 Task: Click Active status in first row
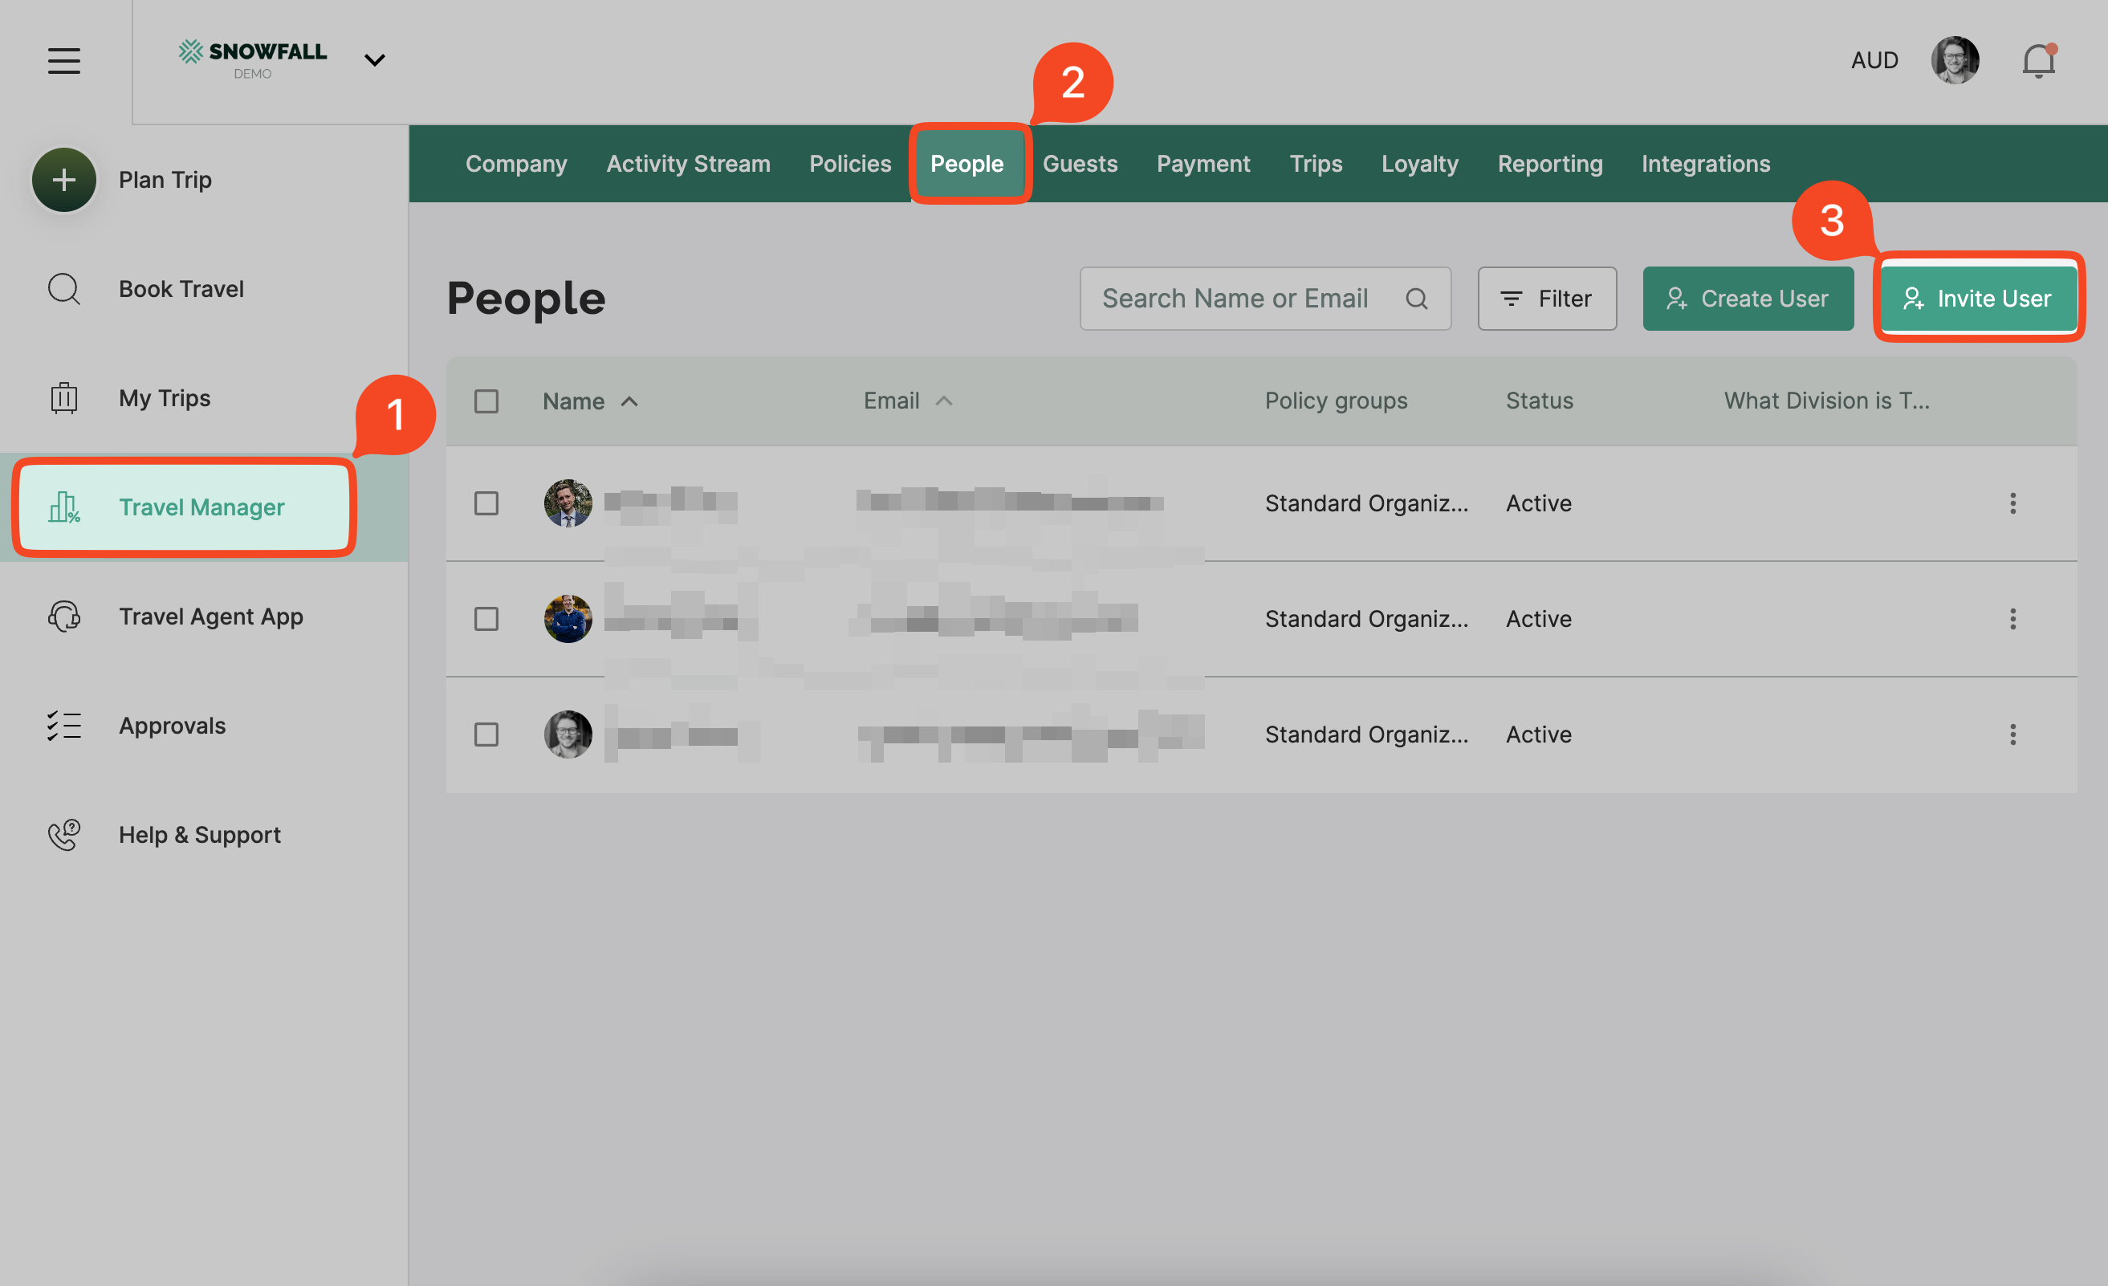pyautogui.click(x=1538, y=503)
